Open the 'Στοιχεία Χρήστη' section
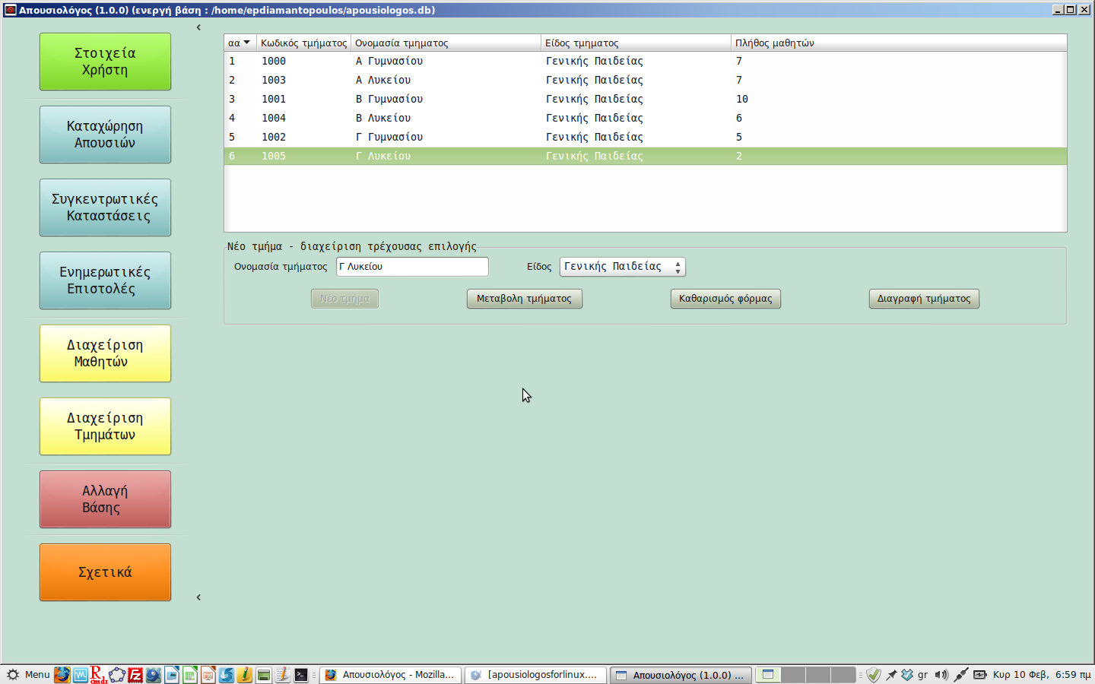Viewport: 1095px width, 684px height. coord(105,62)
